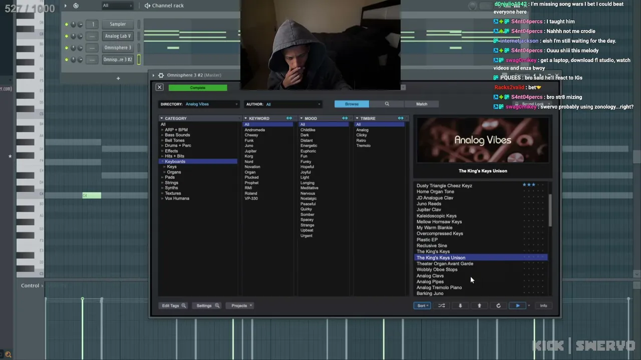
Task: Click the Sampler channel pan knob
Action: (73, 24)
